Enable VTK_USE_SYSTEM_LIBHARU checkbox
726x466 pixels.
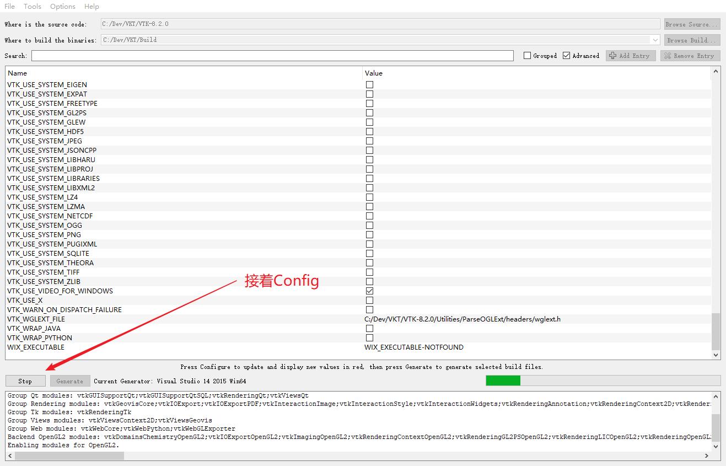(369, 160)
